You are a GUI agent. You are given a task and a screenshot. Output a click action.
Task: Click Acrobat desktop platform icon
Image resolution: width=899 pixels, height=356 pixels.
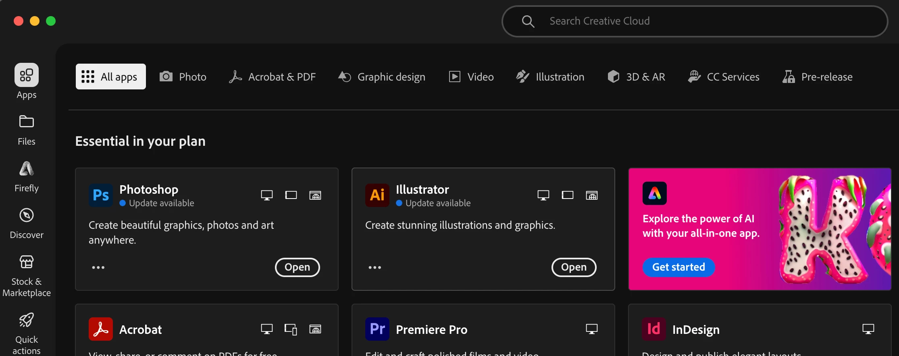[x=267, y=329]
